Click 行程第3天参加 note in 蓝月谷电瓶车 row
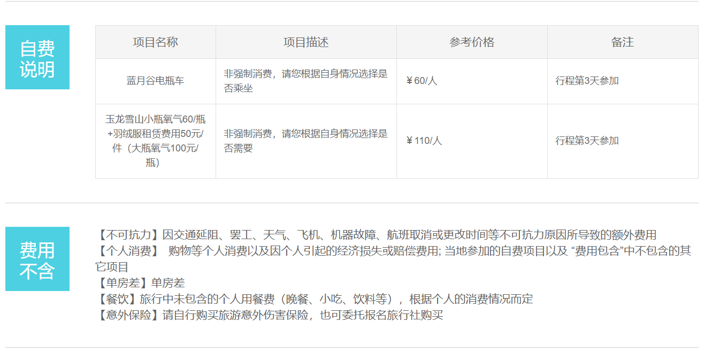The width and height of the screenshot is (720, 352). tap(587, 81)
